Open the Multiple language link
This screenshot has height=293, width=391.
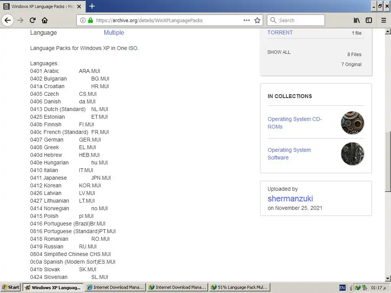[114, 33]
